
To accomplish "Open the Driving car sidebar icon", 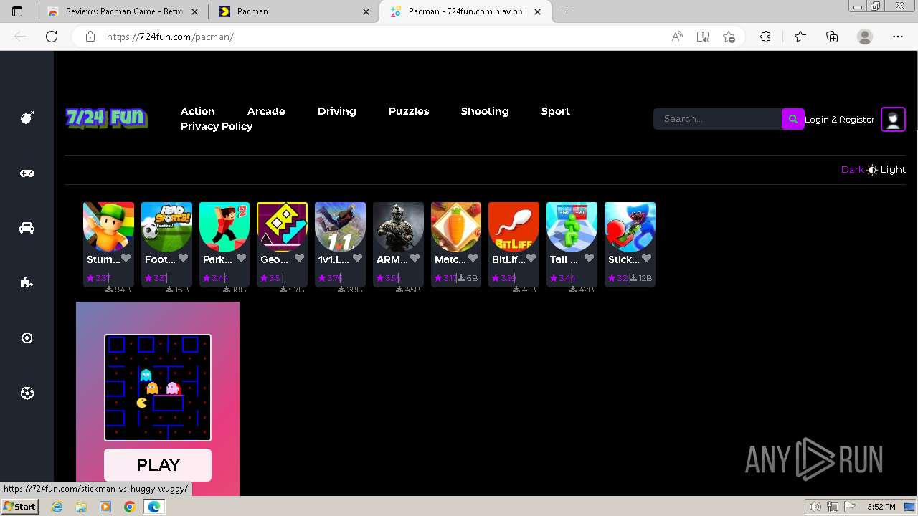I will 27,228.
